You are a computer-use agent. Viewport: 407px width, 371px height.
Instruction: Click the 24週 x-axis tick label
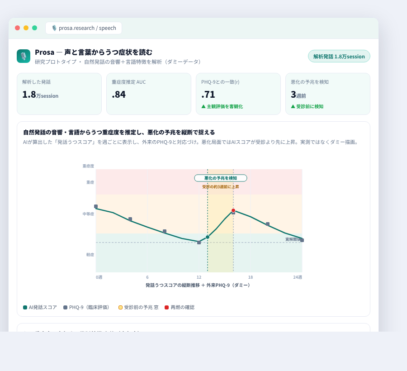coord(298,277)
